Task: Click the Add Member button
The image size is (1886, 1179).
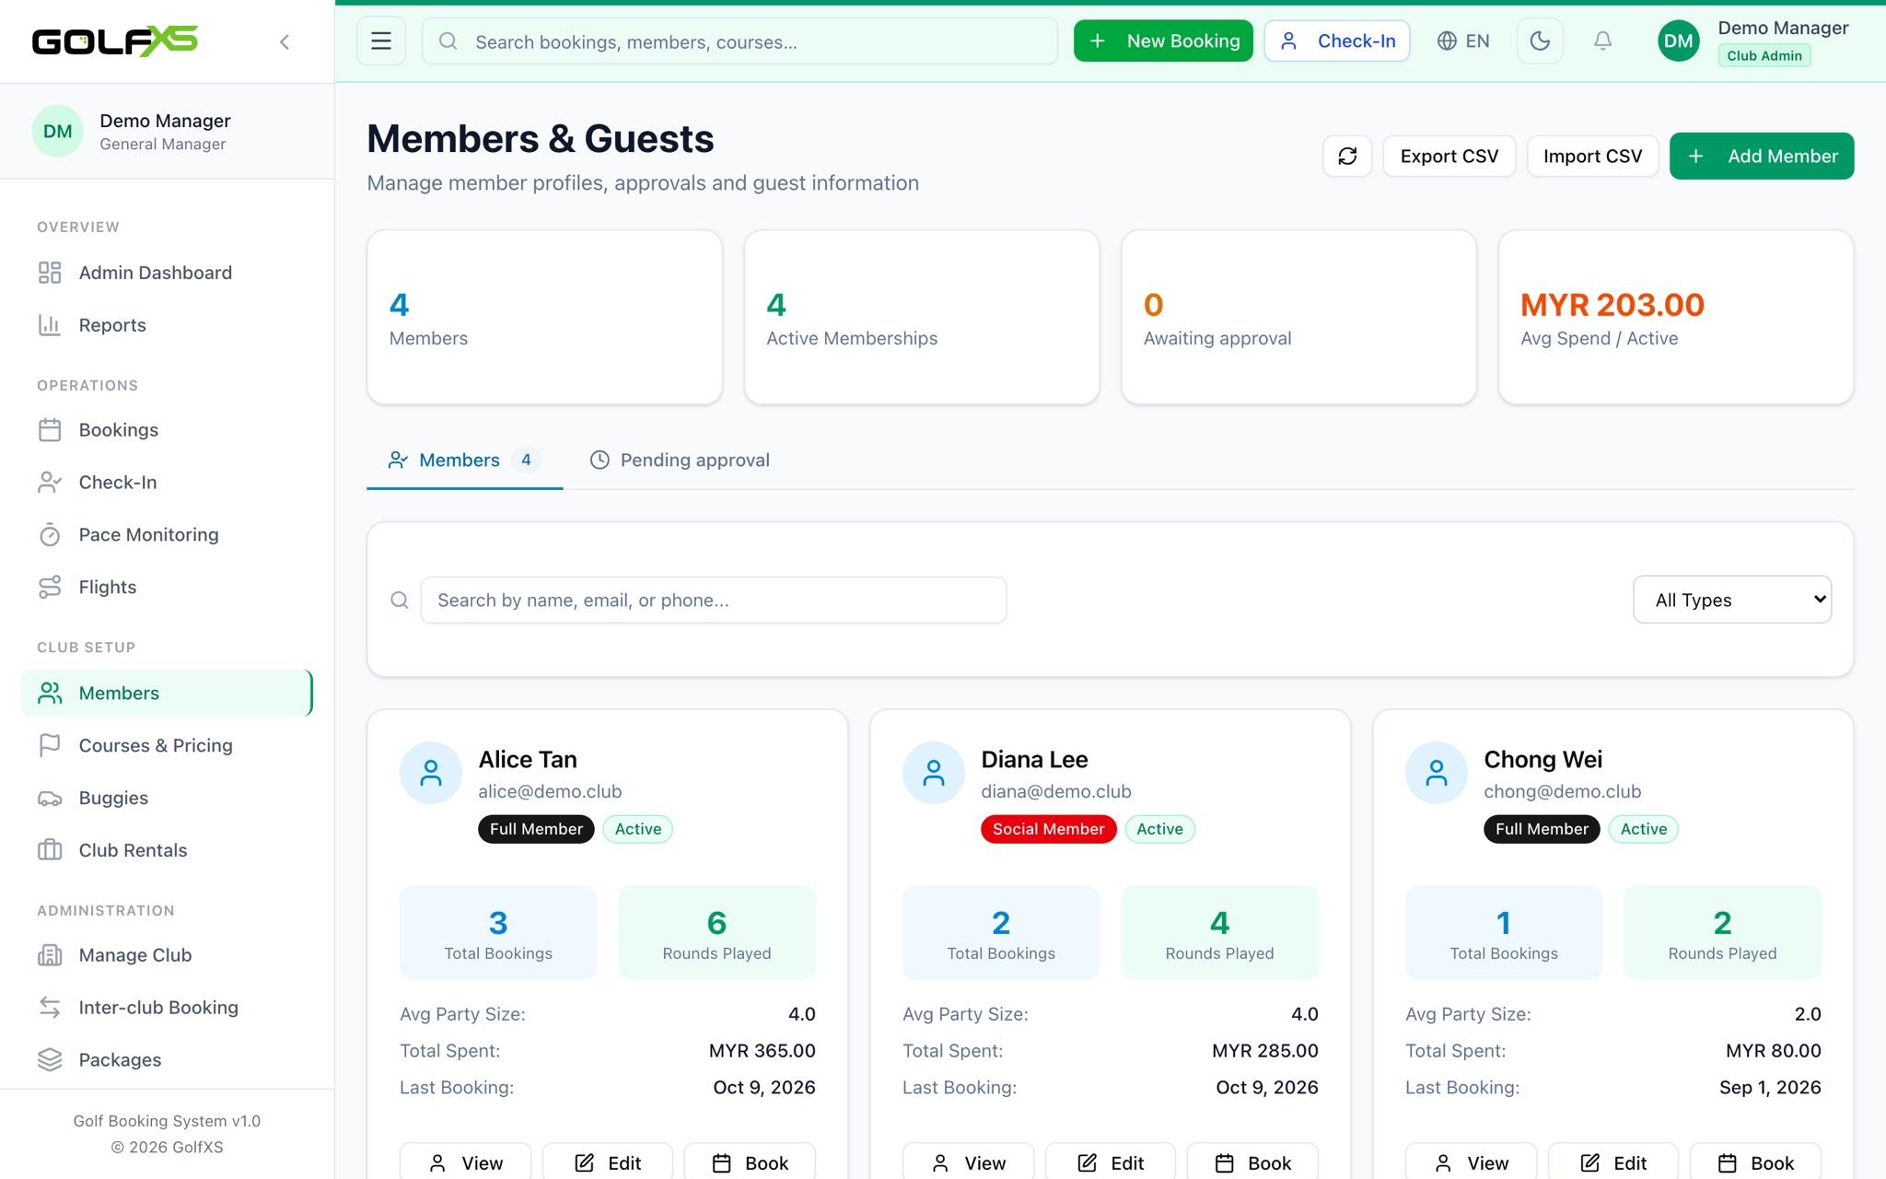Action: (x=1762, y=156)
